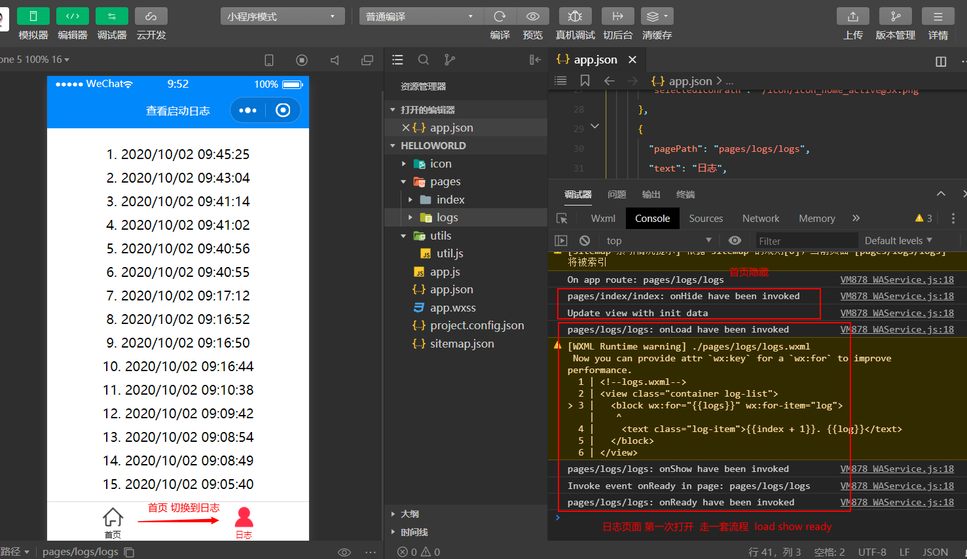Image resolution: width=967 pixels, height=559 pixels.
Task: Switch to the 问题 problems tab
Action: click(x=617, y=194)
